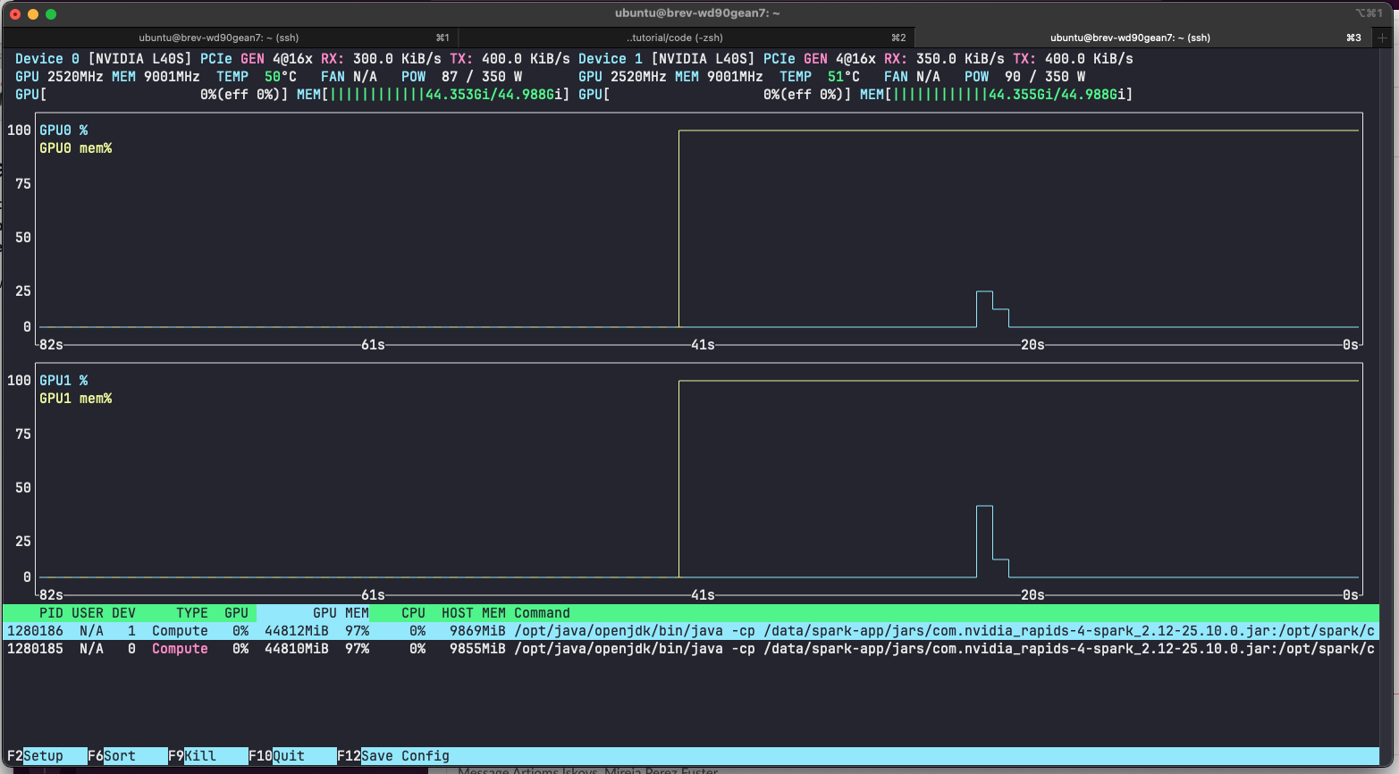Open a new terminal tab with plus button

tap(1382, 38)
